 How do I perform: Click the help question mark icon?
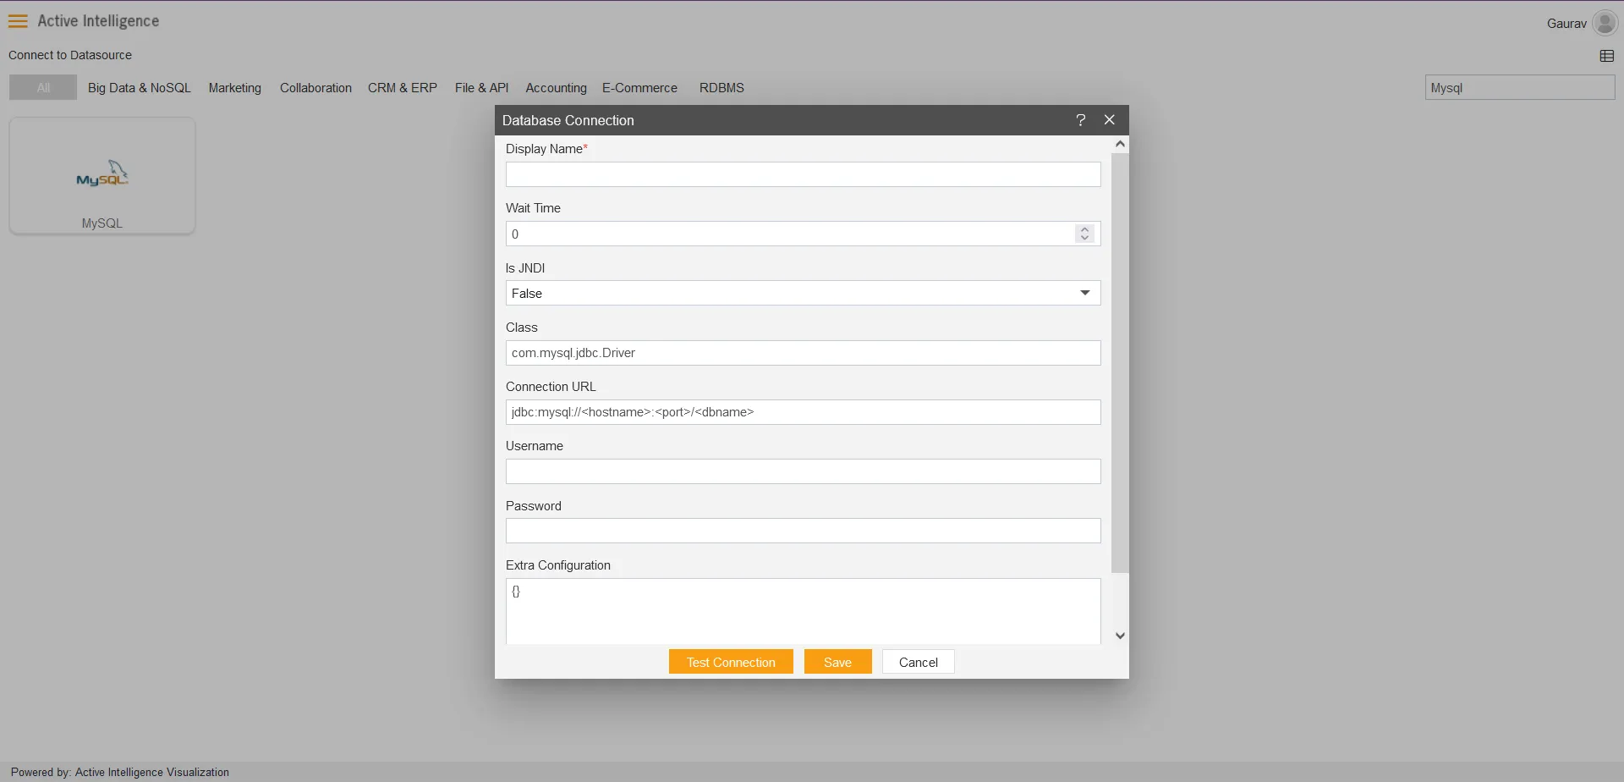pos(1080,120)
